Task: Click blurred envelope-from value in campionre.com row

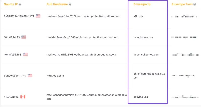Action: click(184, 37)
